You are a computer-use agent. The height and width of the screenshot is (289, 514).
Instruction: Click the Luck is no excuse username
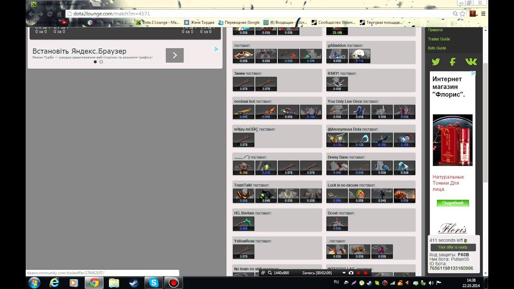pos(343,185)
